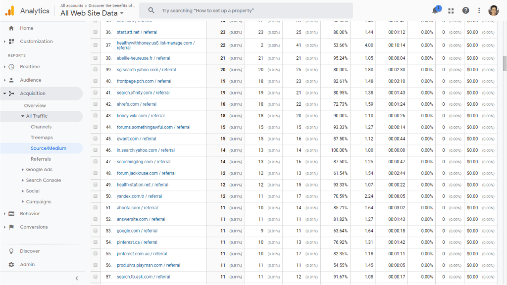
Task: Tick the checkbox for abeille-heureuse.fr row
Action: point(96,58)
